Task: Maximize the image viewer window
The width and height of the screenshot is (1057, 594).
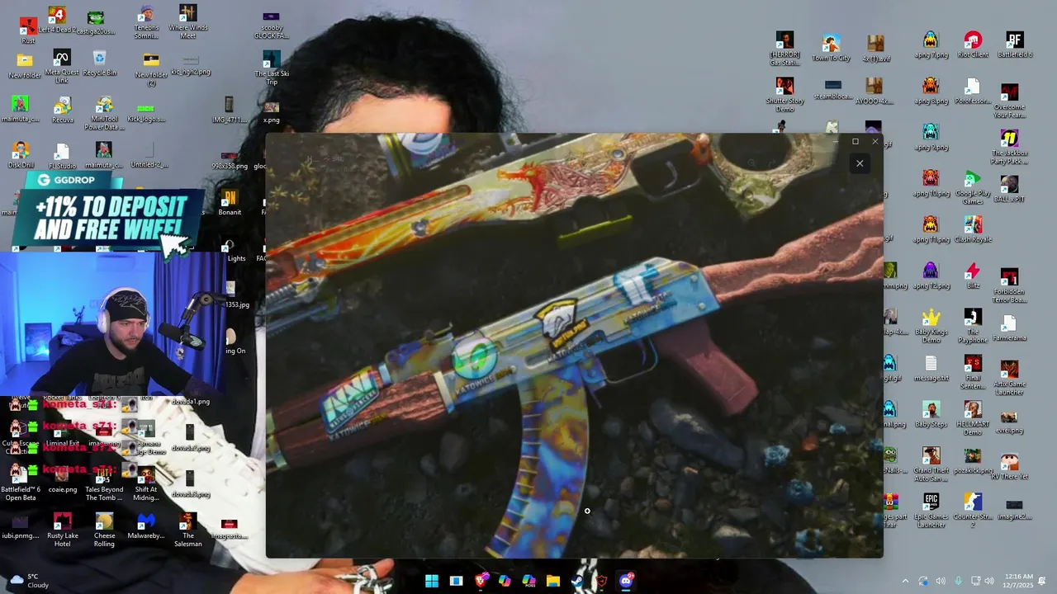Action: (x=856, y=142)
